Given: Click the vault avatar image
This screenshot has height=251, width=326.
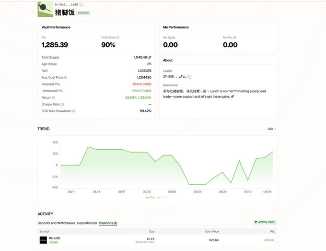Looking at the screenshot, I should pyautogui.click(x=45, y=10).
